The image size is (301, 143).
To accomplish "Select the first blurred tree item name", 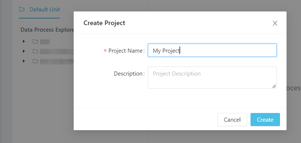I will pos(45,41).
